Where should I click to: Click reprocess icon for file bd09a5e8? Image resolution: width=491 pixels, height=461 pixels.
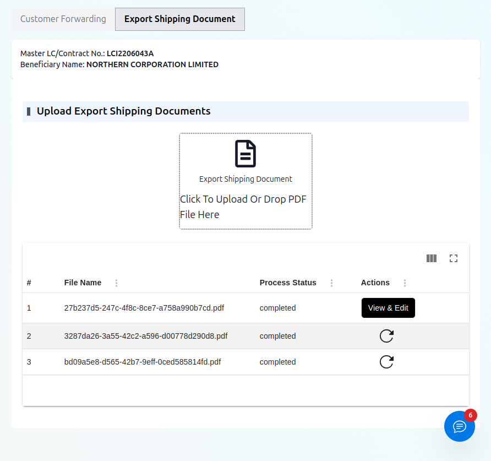coord(387,362)
